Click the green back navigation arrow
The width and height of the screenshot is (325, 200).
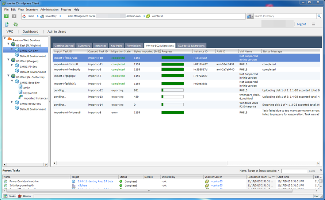7,16
